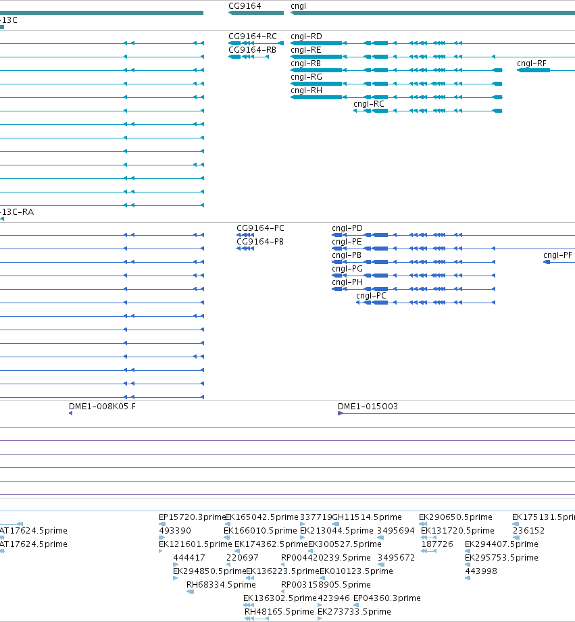
Task: Select the EK213044.5prime EST label
Action: click(x=336, y=530)
